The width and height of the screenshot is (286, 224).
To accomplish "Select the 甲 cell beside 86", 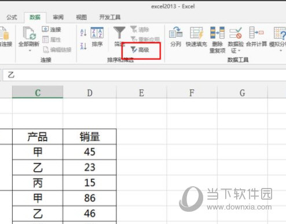I will [x=38, y=198].
